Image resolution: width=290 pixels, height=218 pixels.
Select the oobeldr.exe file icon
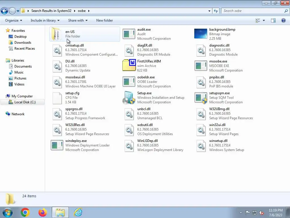coord(129,81)
